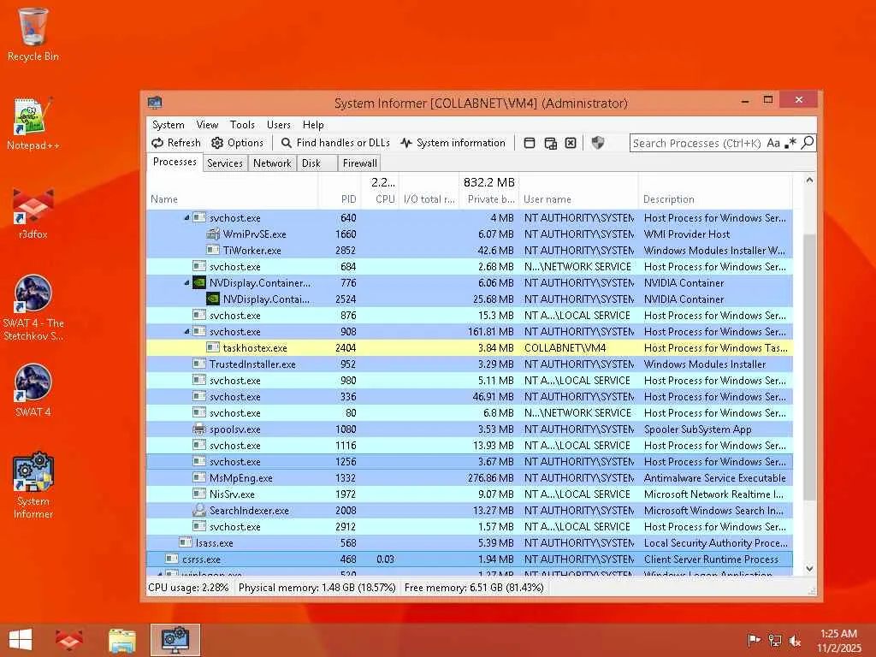Click the terminate window X toolbar icon
This screenshot has height=657, width=876.
coord(571,143)
